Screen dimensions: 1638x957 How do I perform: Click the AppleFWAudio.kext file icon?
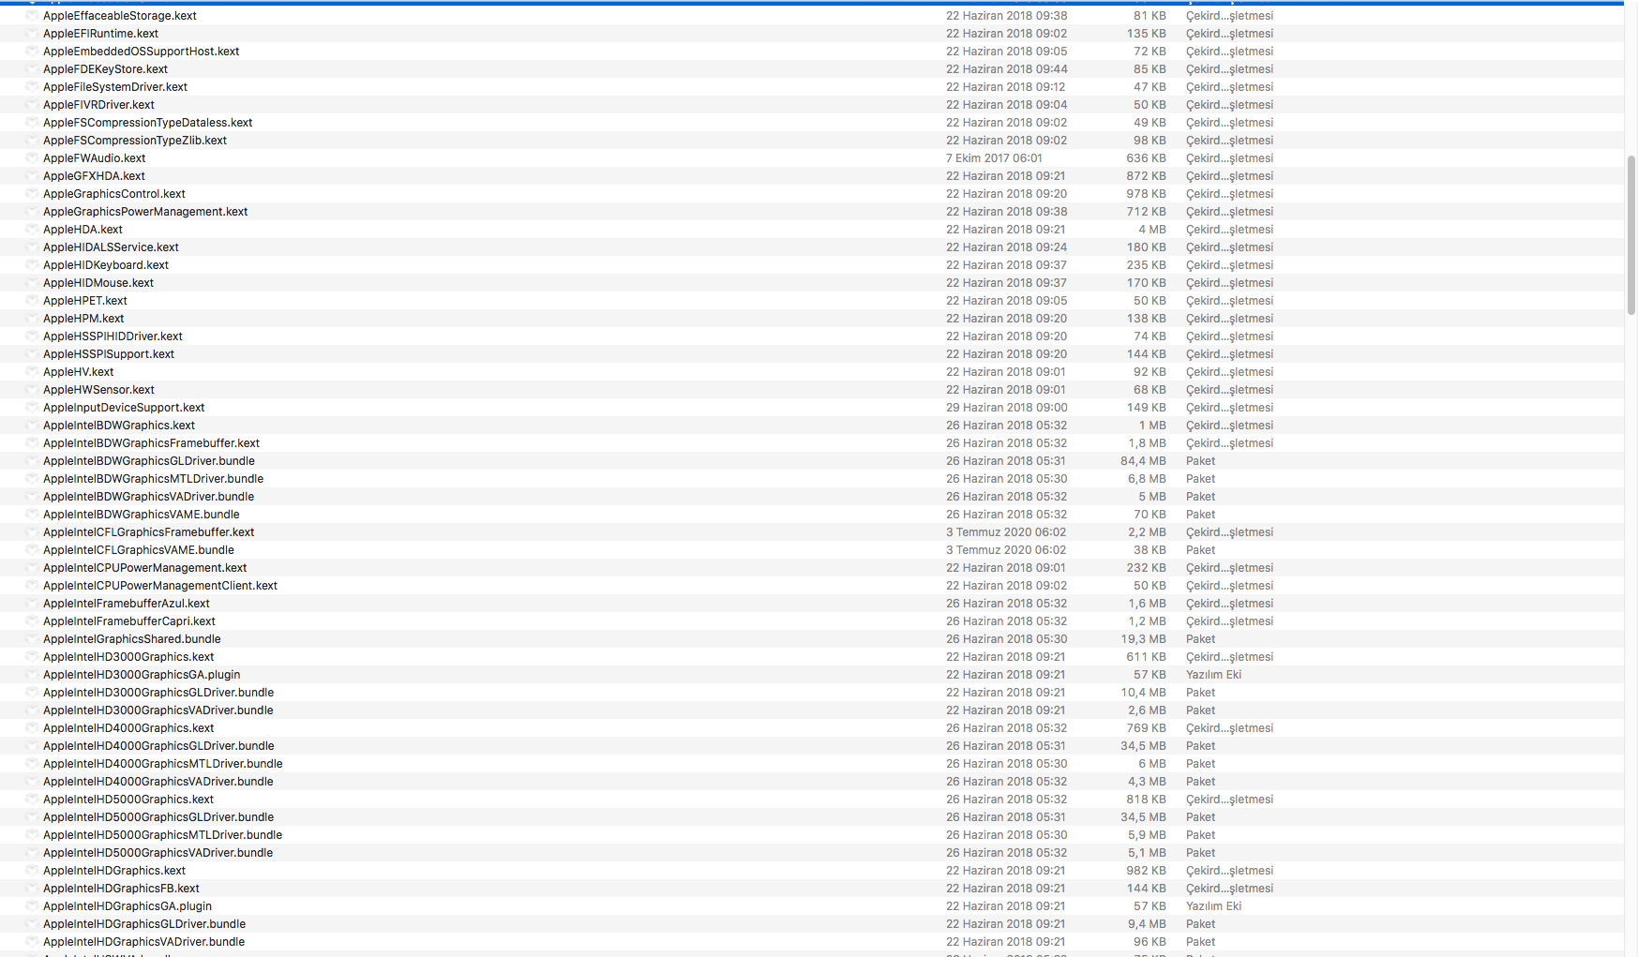32,158
